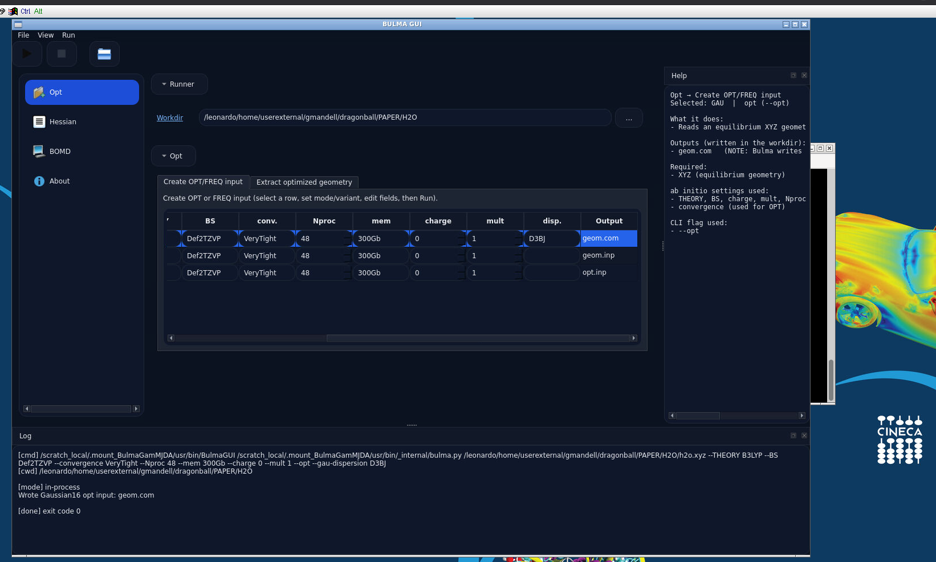Click the mult column header
This screenshot has height=562, width=936.
tap(495, 221)
